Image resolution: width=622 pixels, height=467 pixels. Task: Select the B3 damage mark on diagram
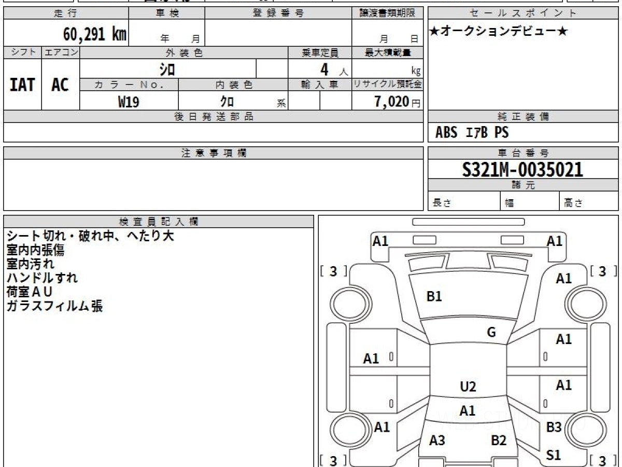click(554, 427)
